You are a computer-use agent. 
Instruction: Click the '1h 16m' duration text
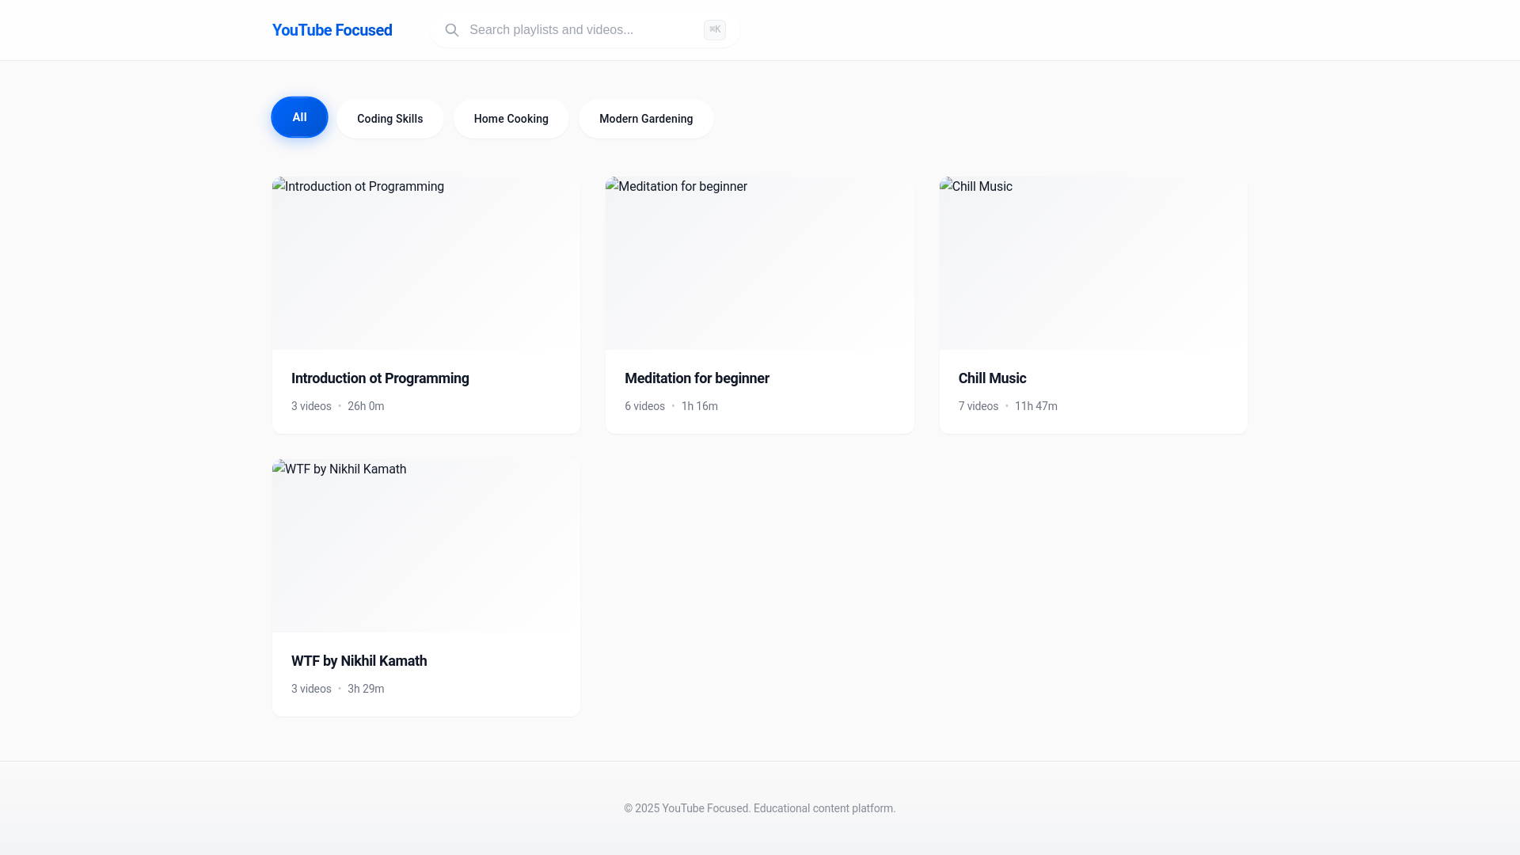699,406
